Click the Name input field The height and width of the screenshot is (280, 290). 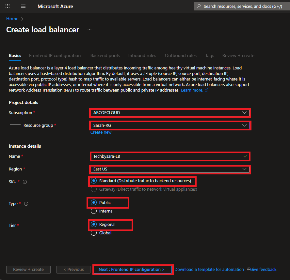(x=170, y=156)
